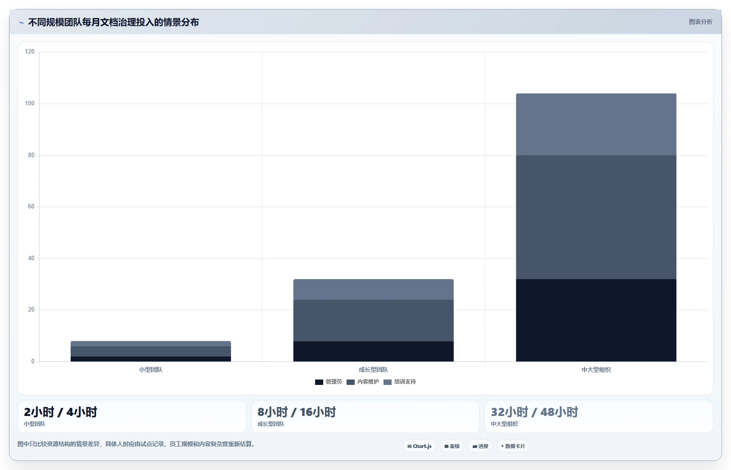This screenshot has height=470, width=731.
Task: Select the 数据卡片 tag pill
Action: click(513, 446)
